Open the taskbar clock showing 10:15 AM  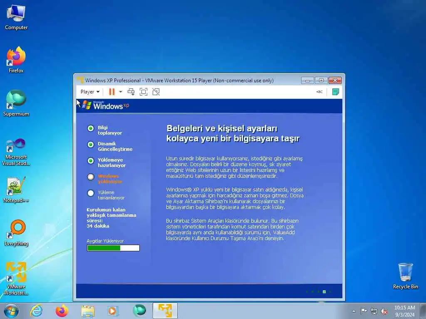coord(405,311)
